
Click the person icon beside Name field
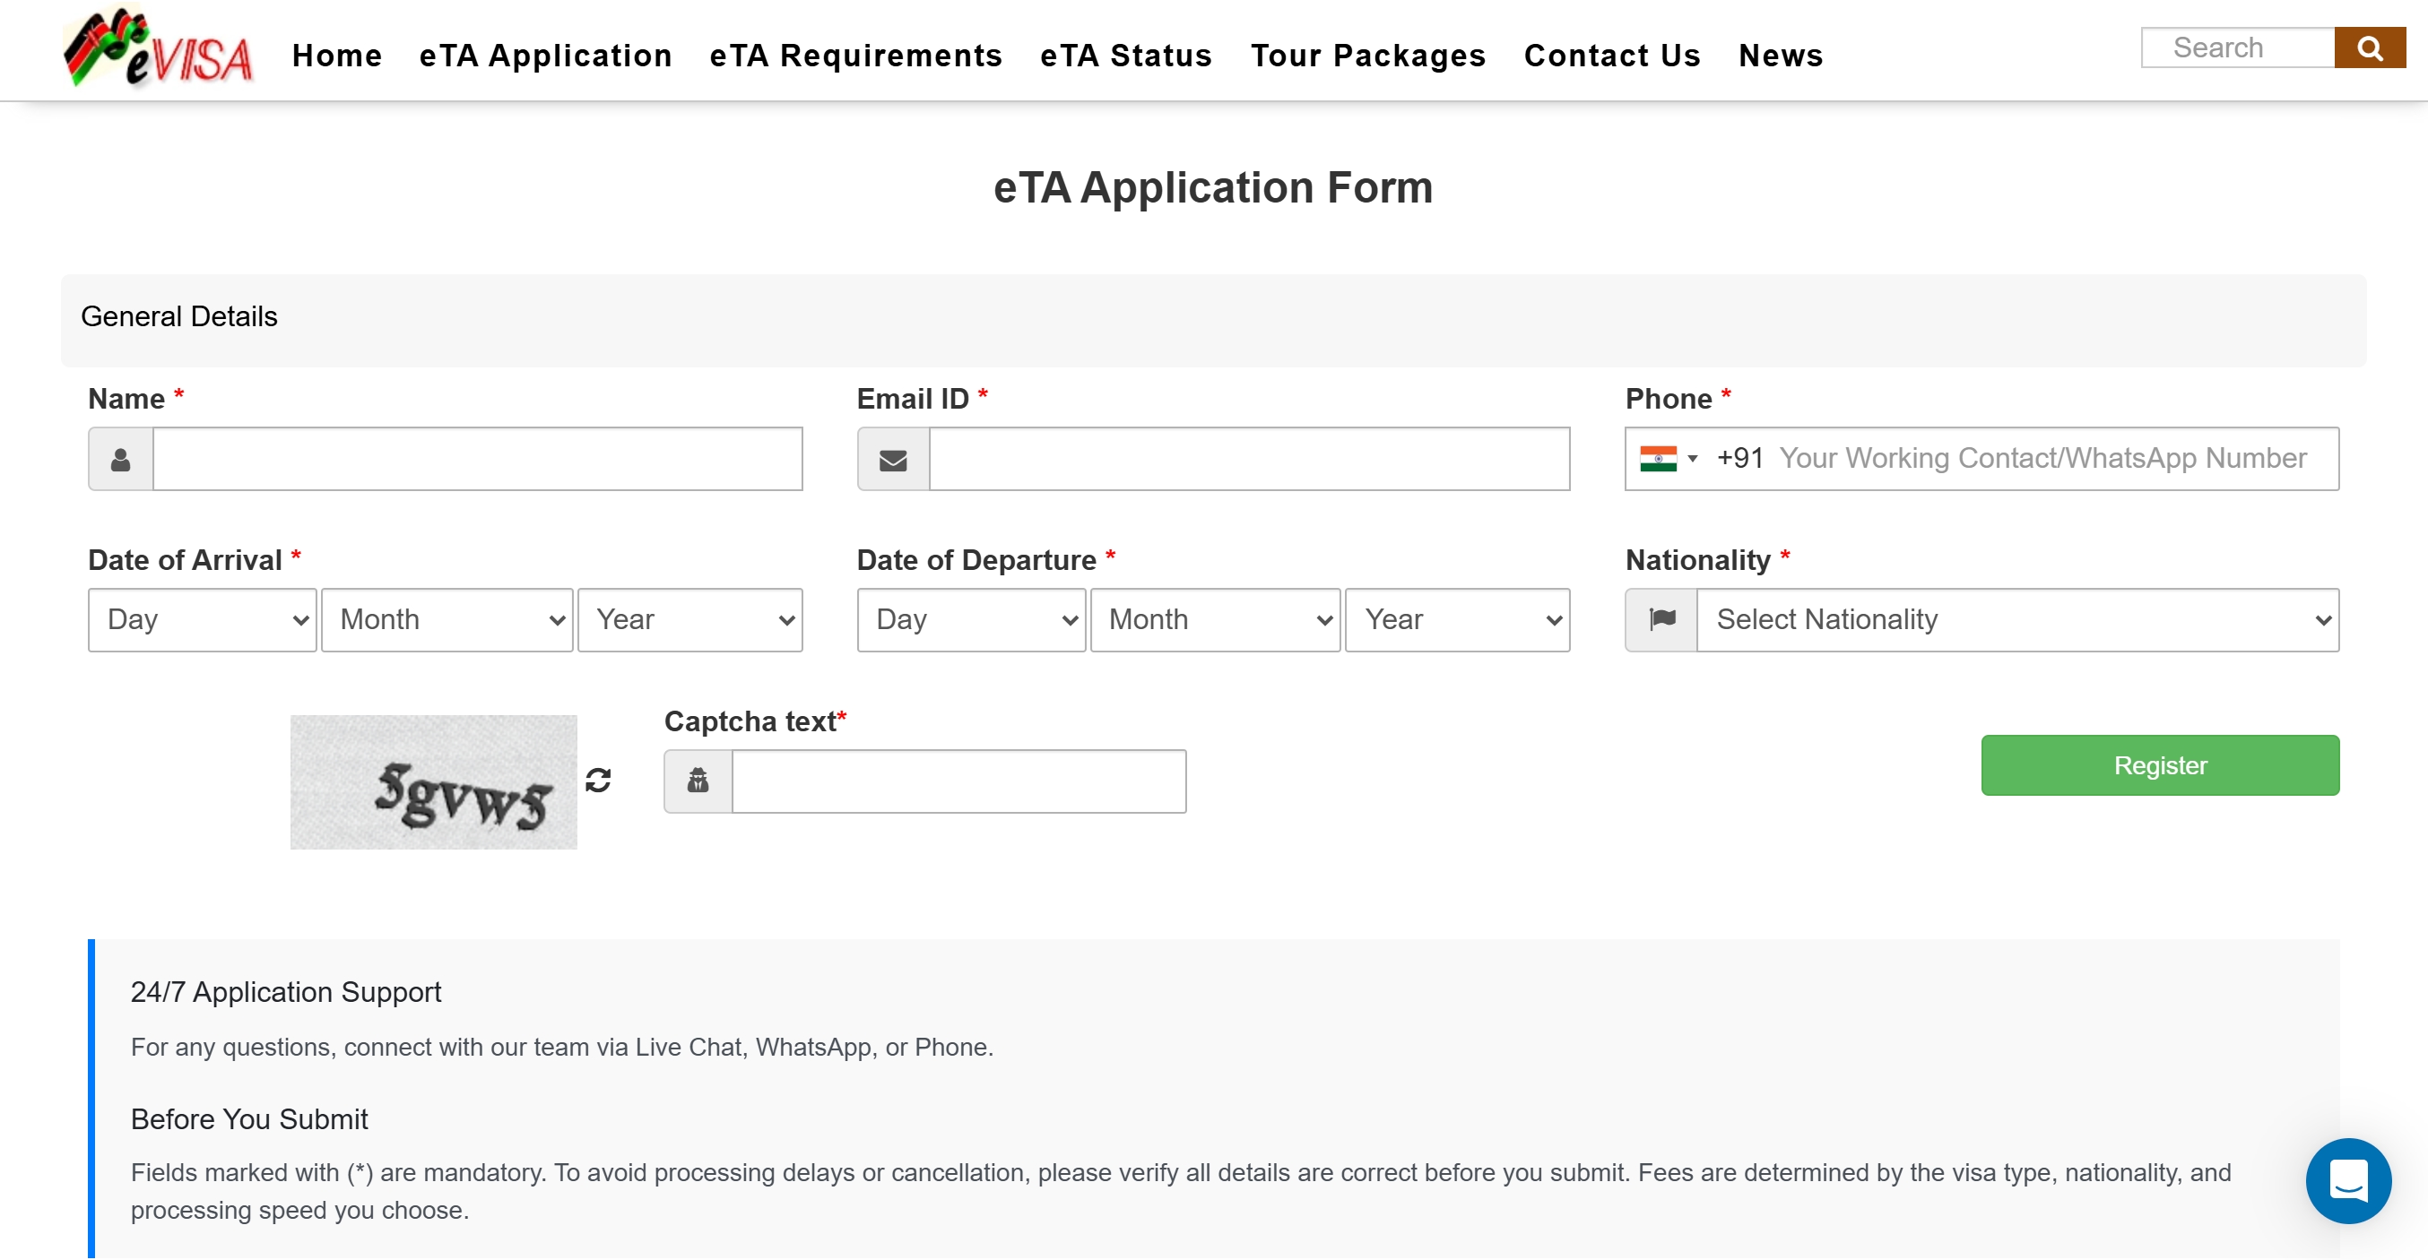click(x=121, y=459)
